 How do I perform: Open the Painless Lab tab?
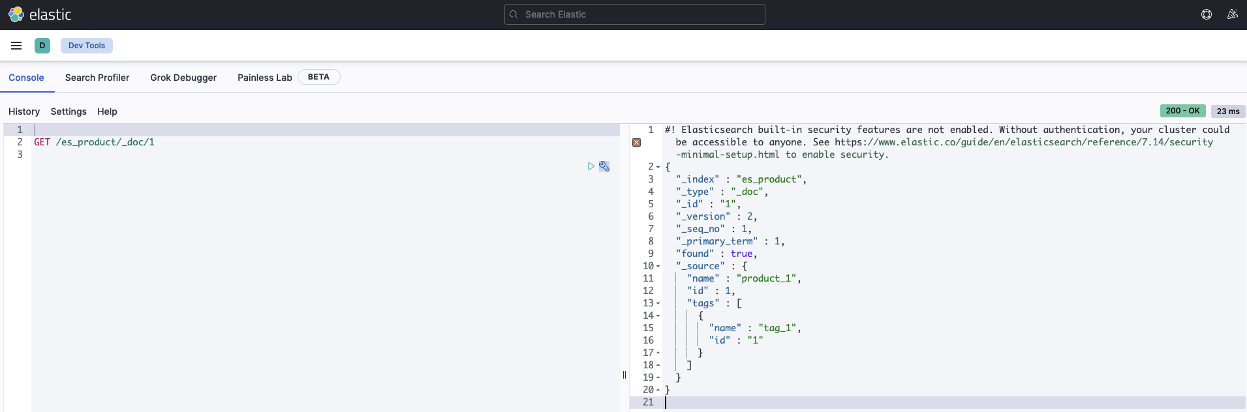[265, 78]
